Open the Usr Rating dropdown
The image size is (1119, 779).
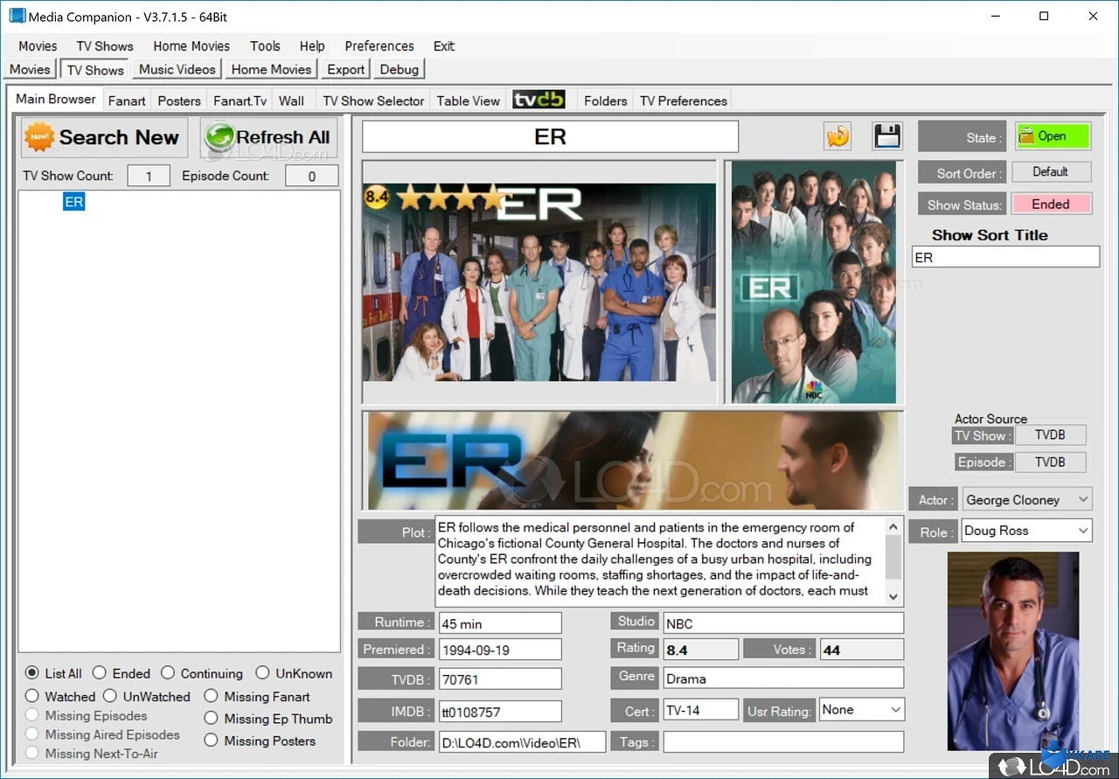861,710
